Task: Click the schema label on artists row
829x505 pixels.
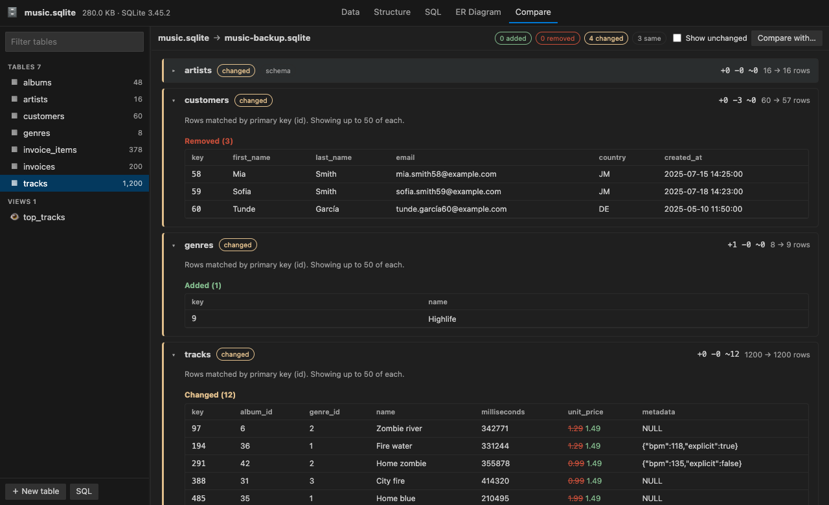Action: click(x=278, y=71)
